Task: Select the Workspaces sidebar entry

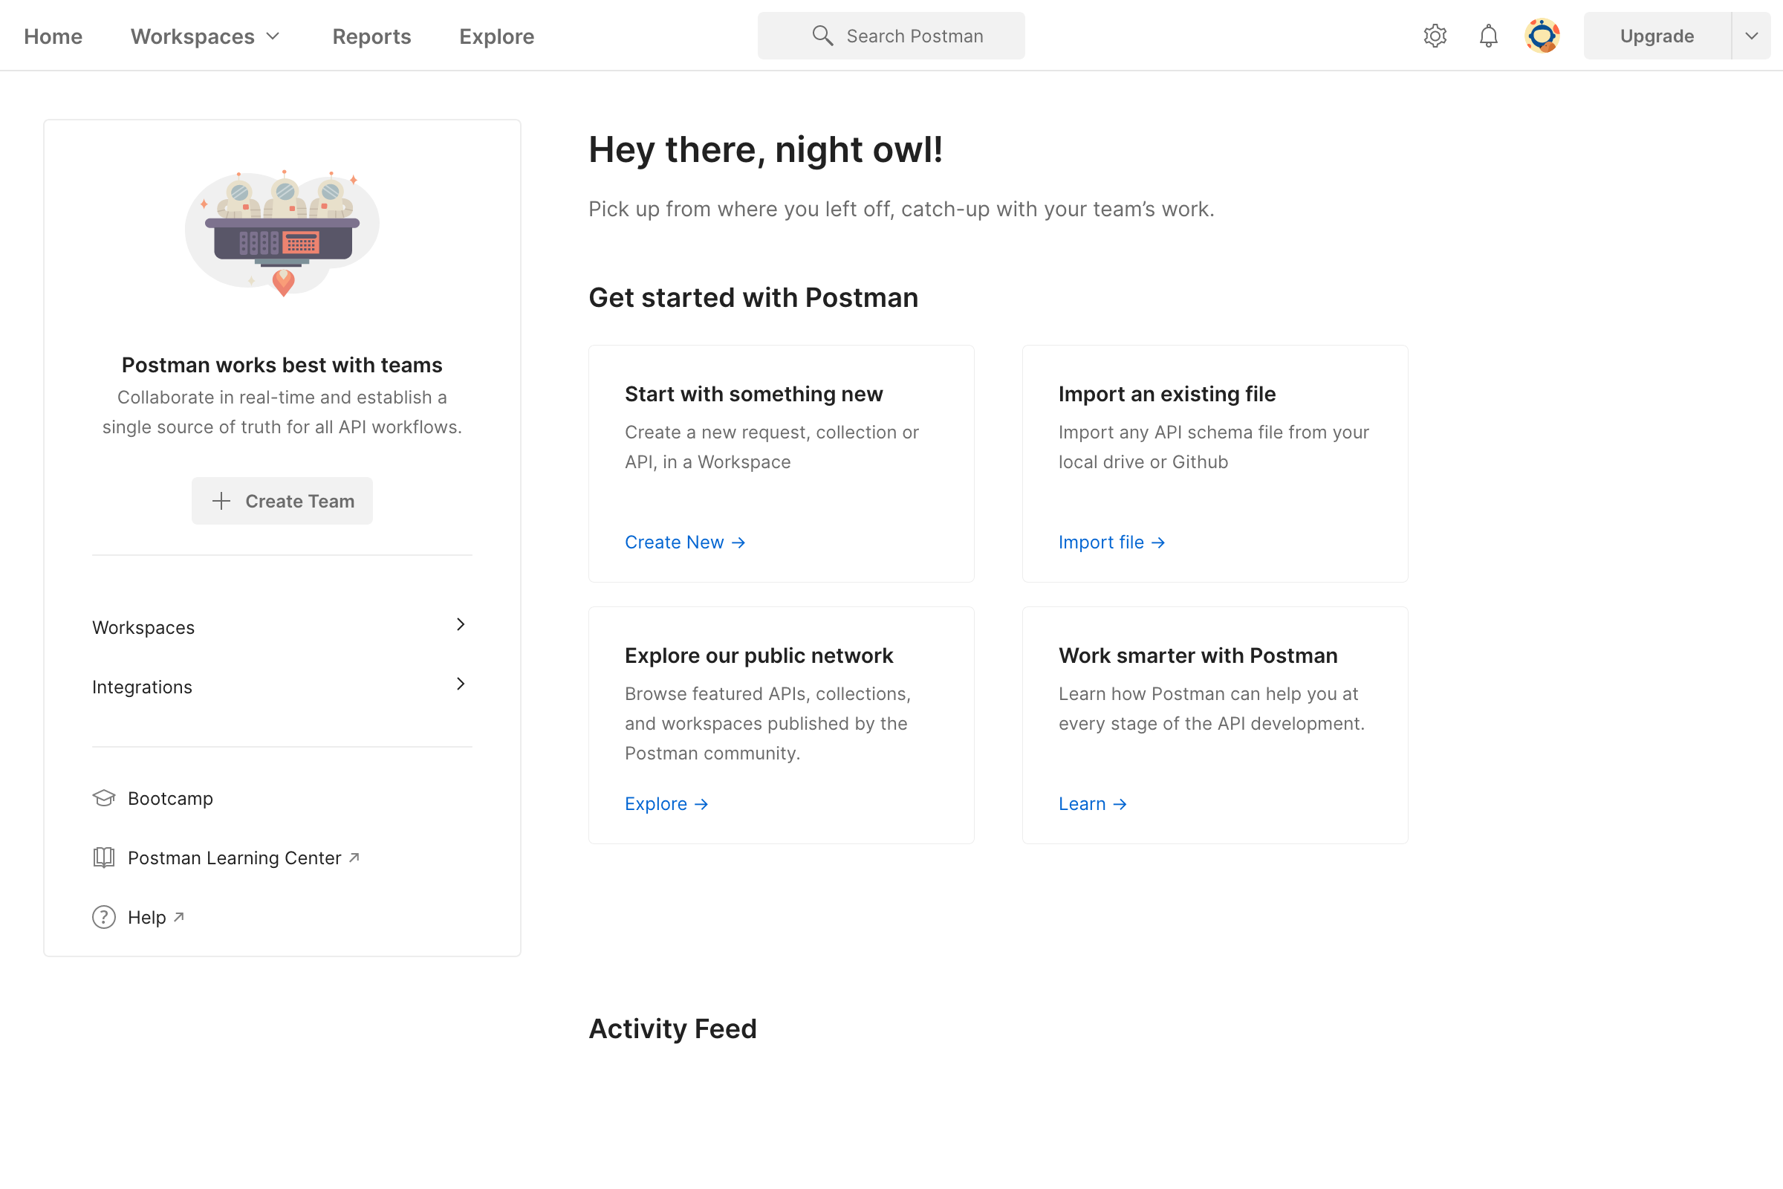Action: point(282,627)
